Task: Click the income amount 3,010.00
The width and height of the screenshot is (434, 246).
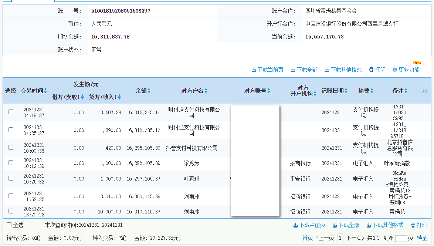Action: coord(111,196)
